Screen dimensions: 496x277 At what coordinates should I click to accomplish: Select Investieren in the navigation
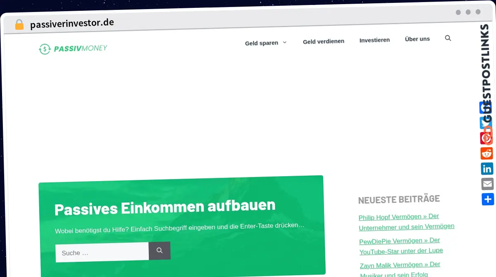point(374,40)
